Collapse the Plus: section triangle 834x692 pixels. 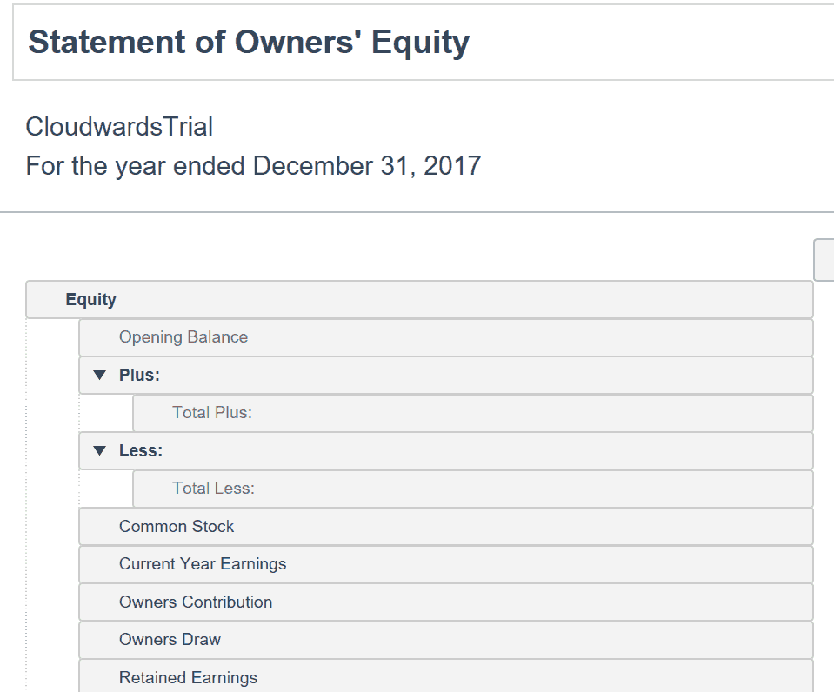[x=99, y=375]
